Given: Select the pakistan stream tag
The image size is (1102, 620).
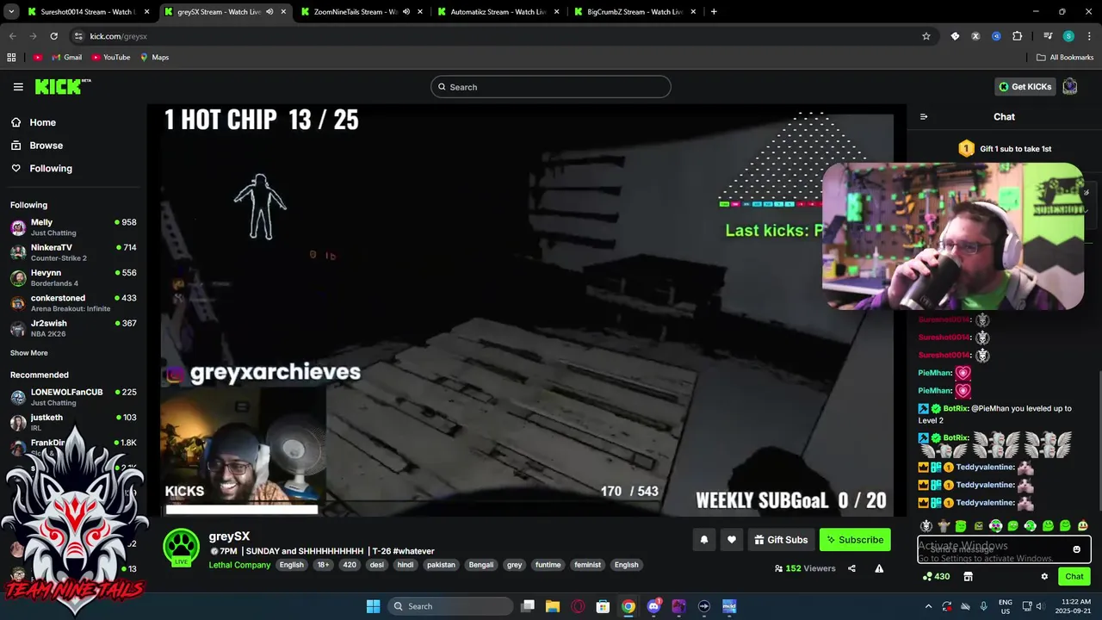Looking at the screenshot, I should [441, 565].
